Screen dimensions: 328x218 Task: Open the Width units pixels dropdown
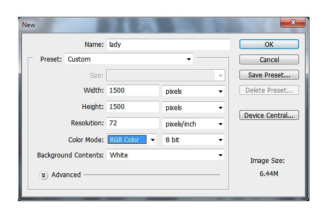(x=194, y=91)
